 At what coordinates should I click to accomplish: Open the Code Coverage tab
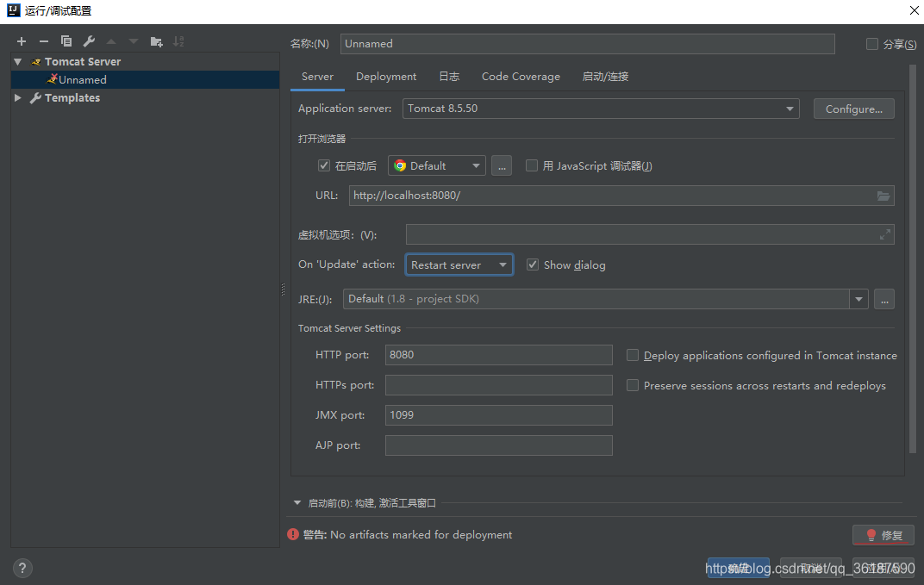(521, 77)
